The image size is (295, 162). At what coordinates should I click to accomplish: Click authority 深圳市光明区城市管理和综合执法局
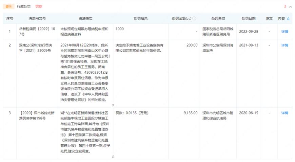click(x=218, y=115)
